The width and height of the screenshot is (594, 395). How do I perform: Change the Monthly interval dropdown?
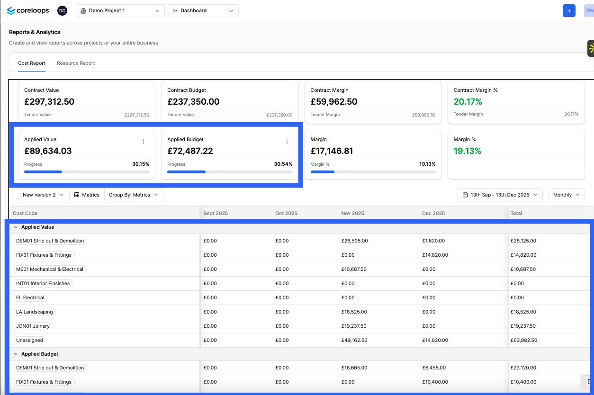(x=567, y=195)
